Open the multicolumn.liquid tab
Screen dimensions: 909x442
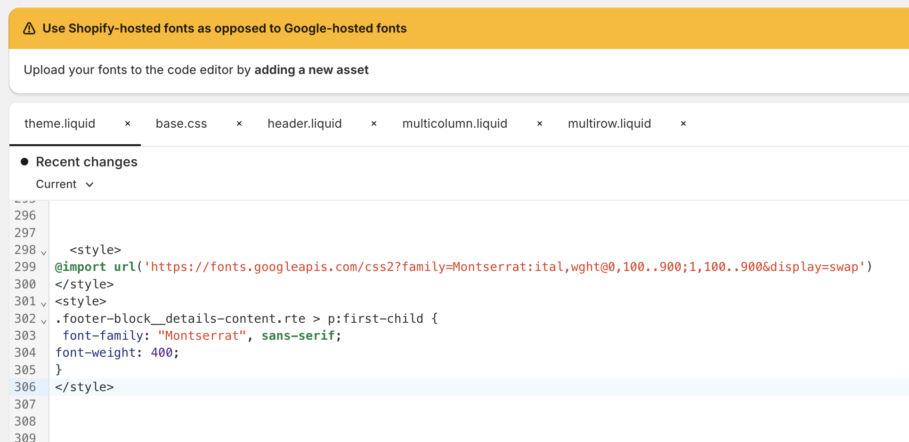point(454,123)
